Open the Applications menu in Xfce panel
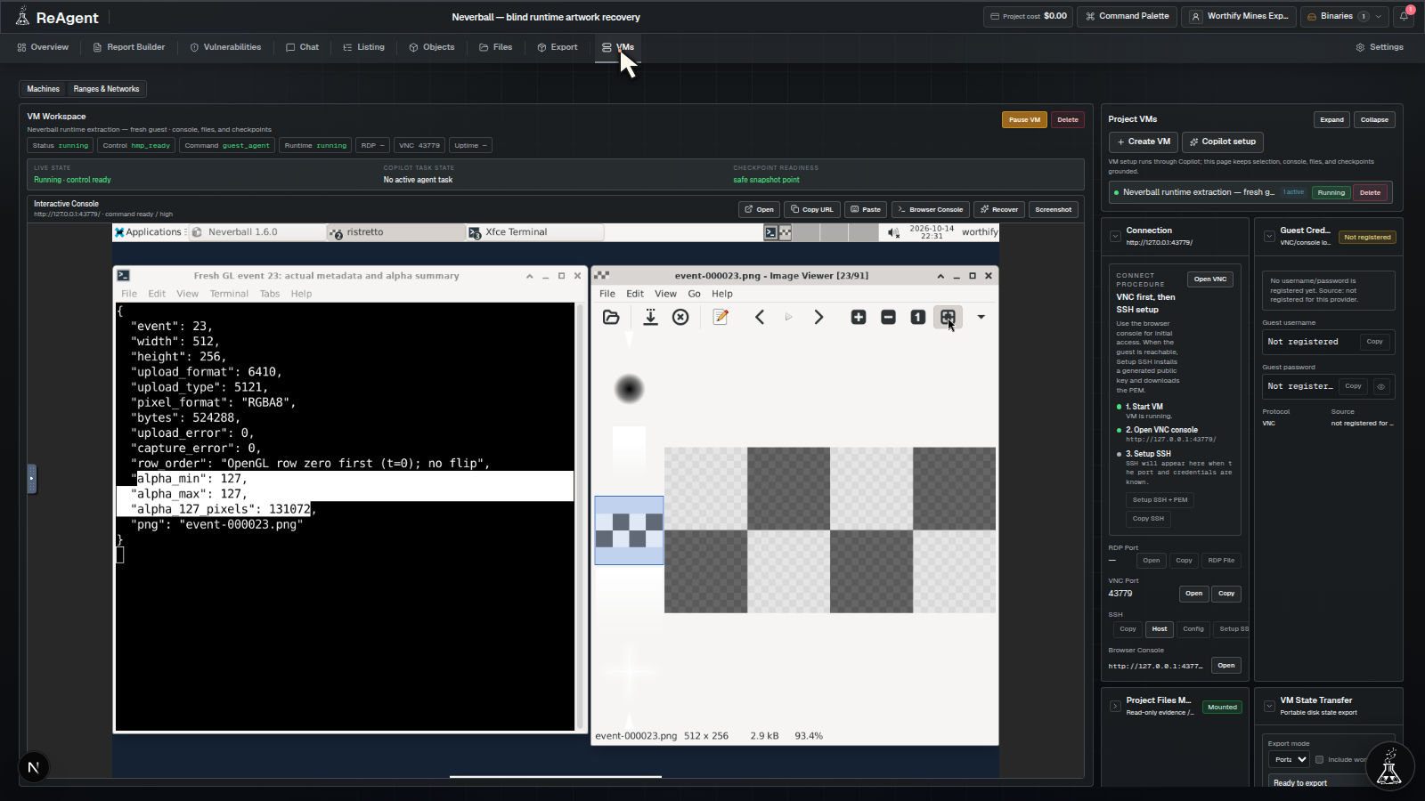Image resolution: width=1425 pixels, height=801 pixels. 148,232
